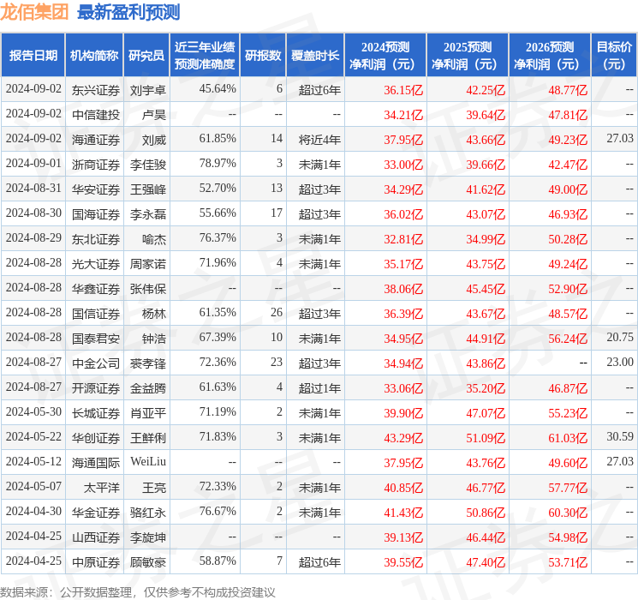638x600 pixels.
Task: Click target price 27.03 in 海通证券 row
Action: click(x=620, y=139)
